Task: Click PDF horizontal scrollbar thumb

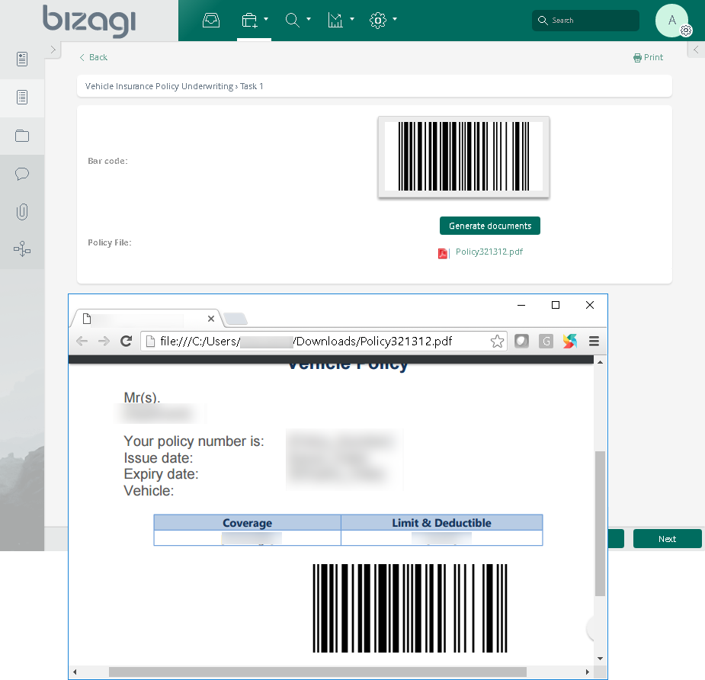Action: click(317, 672)
